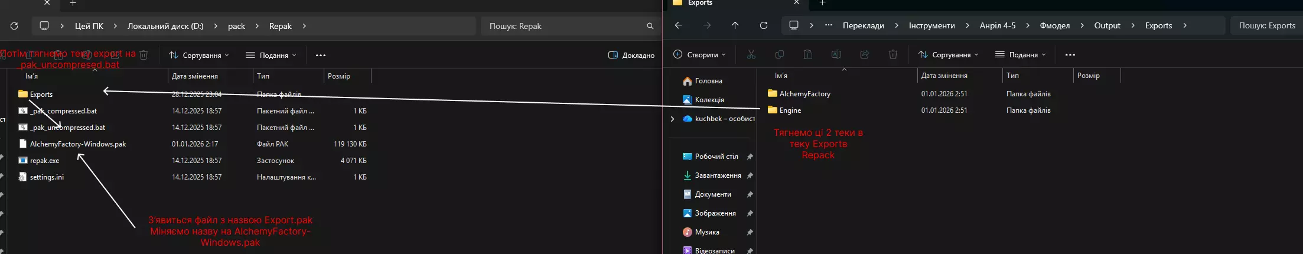Go back using the Exports window back arrow

coord(679,25)
